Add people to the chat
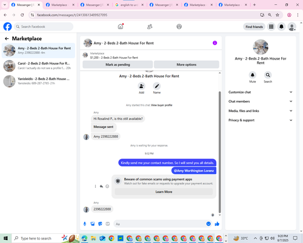This screenshot has height=243, width=303. [141, 86]
